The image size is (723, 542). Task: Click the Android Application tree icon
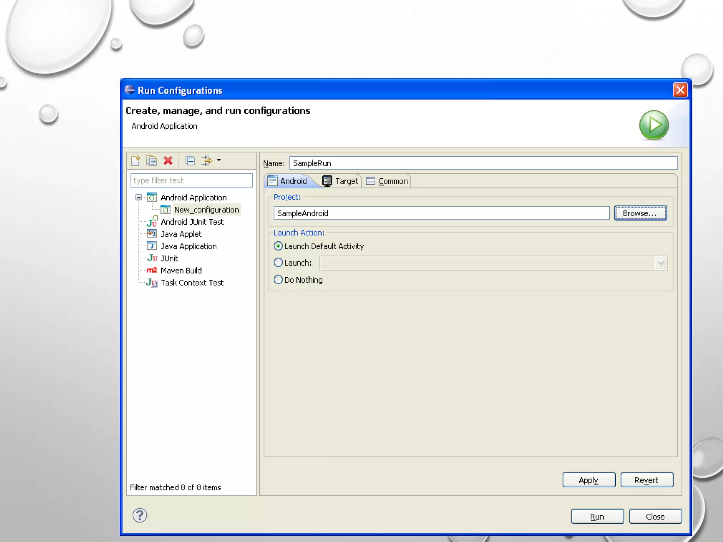152,197
